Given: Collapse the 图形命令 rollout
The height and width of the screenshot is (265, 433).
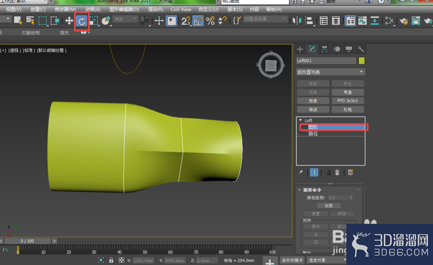Looking at the screenshot, I should pyautogui.click(x=299, y=190).
